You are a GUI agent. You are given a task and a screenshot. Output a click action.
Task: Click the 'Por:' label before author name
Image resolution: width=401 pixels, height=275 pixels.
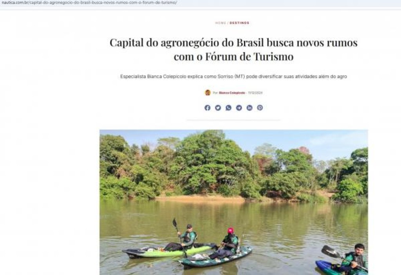point(215,93)
